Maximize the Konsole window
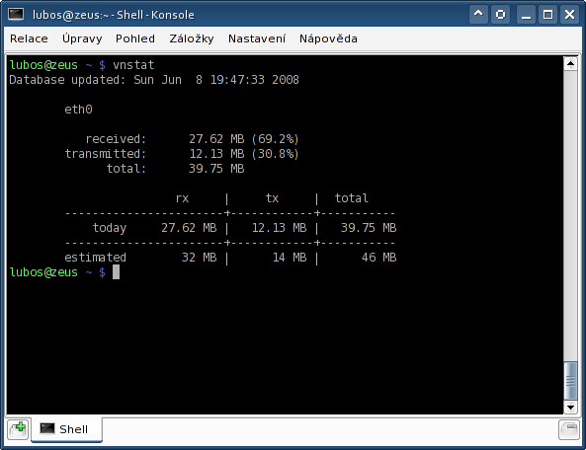586x450 pixels. 547,15
